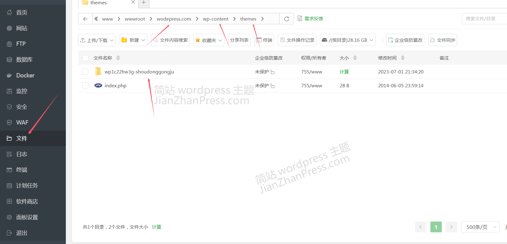Image resolution: width=507 pixels, height=244 pixels.
Task: Open the WAF sidebar item
Action: (x=22, y=122)
